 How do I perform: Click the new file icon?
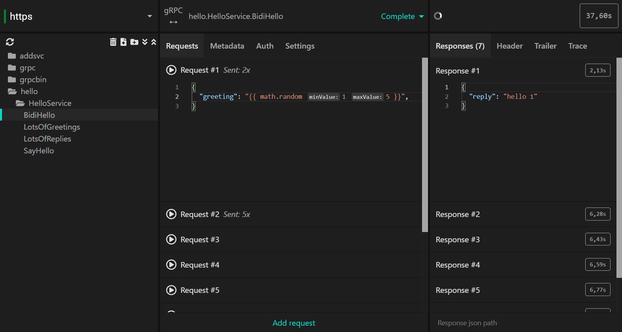tap(124, 42)
